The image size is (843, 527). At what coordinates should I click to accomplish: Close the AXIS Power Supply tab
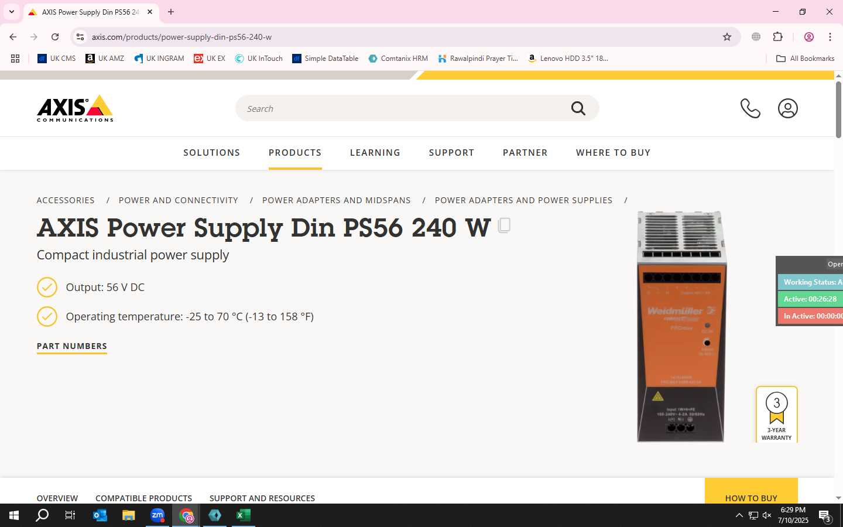[x=150, y=12]
